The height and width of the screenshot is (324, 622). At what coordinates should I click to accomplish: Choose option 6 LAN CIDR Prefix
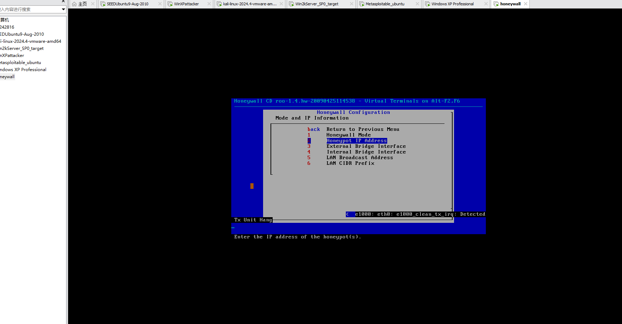point(341,163)
